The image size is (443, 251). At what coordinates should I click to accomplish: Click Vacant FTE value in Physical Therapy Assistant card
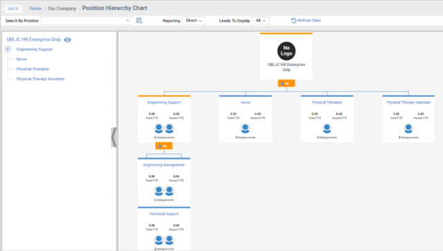(x=421, y=114)
